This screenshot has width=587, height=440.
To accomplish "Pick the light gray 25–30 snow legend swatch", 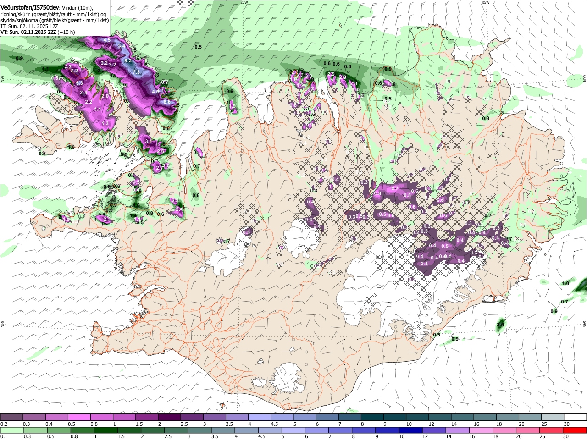I will pos(552,417).
